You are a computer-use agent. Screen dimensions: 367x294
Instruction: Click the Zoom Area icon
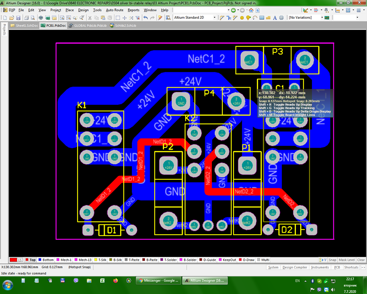pos(68,18)
